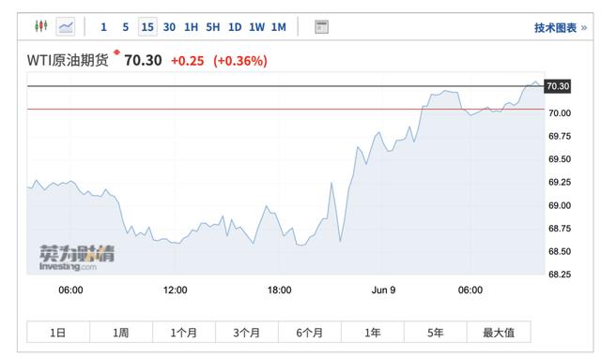
Task: Show the 最大值 time range
Action: (x=499, y=332)
